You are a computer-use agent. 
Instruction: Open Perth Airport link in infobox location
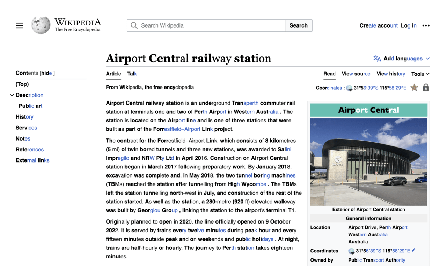pyautogui.click(x=393, y=227)
